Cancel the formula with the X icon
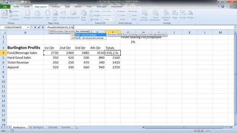Viewport: 237px width, 133px height. pos(35,27)
